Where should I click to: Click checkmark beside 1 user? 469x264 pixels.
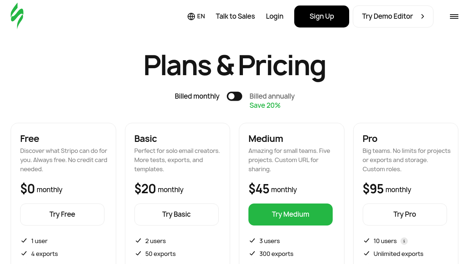[24, 241]
